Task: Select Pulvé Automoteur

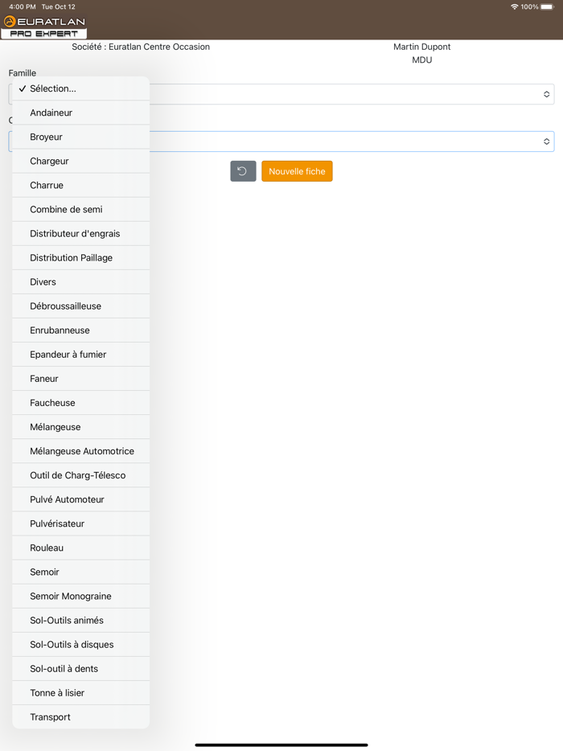Action: coord(80,499)
